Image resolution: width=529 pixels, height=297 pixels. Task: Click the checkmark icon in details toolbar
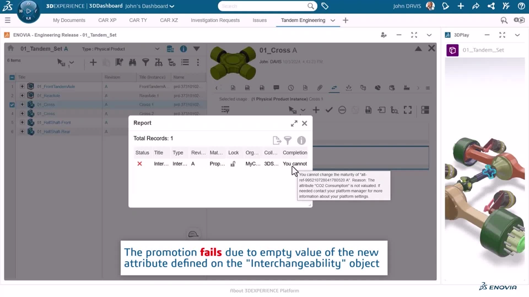(x=329, y=110)
